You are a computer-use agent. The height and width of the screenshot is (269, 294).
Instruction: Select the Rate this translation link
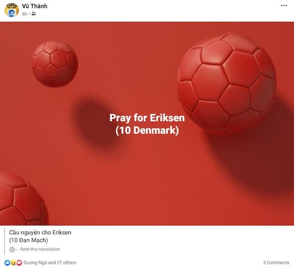pyautogui.click(x=40, y=249)
